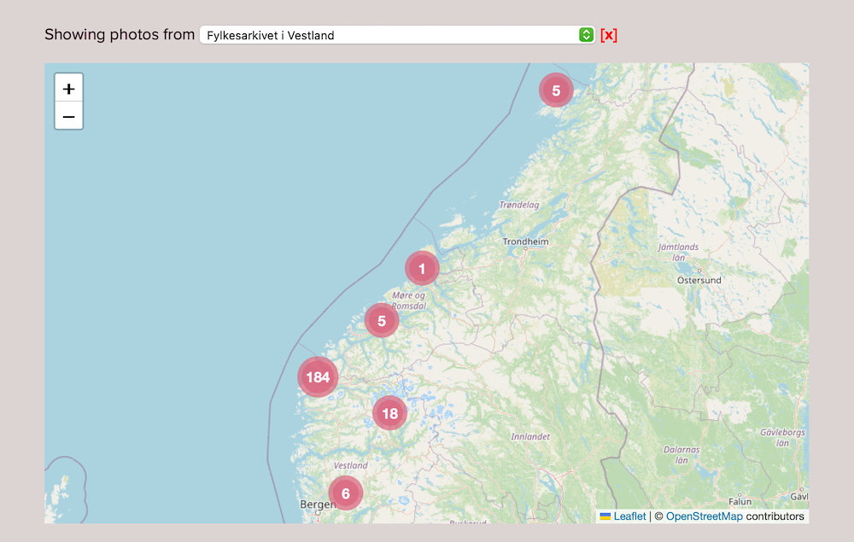Click the green dropdown arrow stepper
854x542 pixels.
pos(586,35)
